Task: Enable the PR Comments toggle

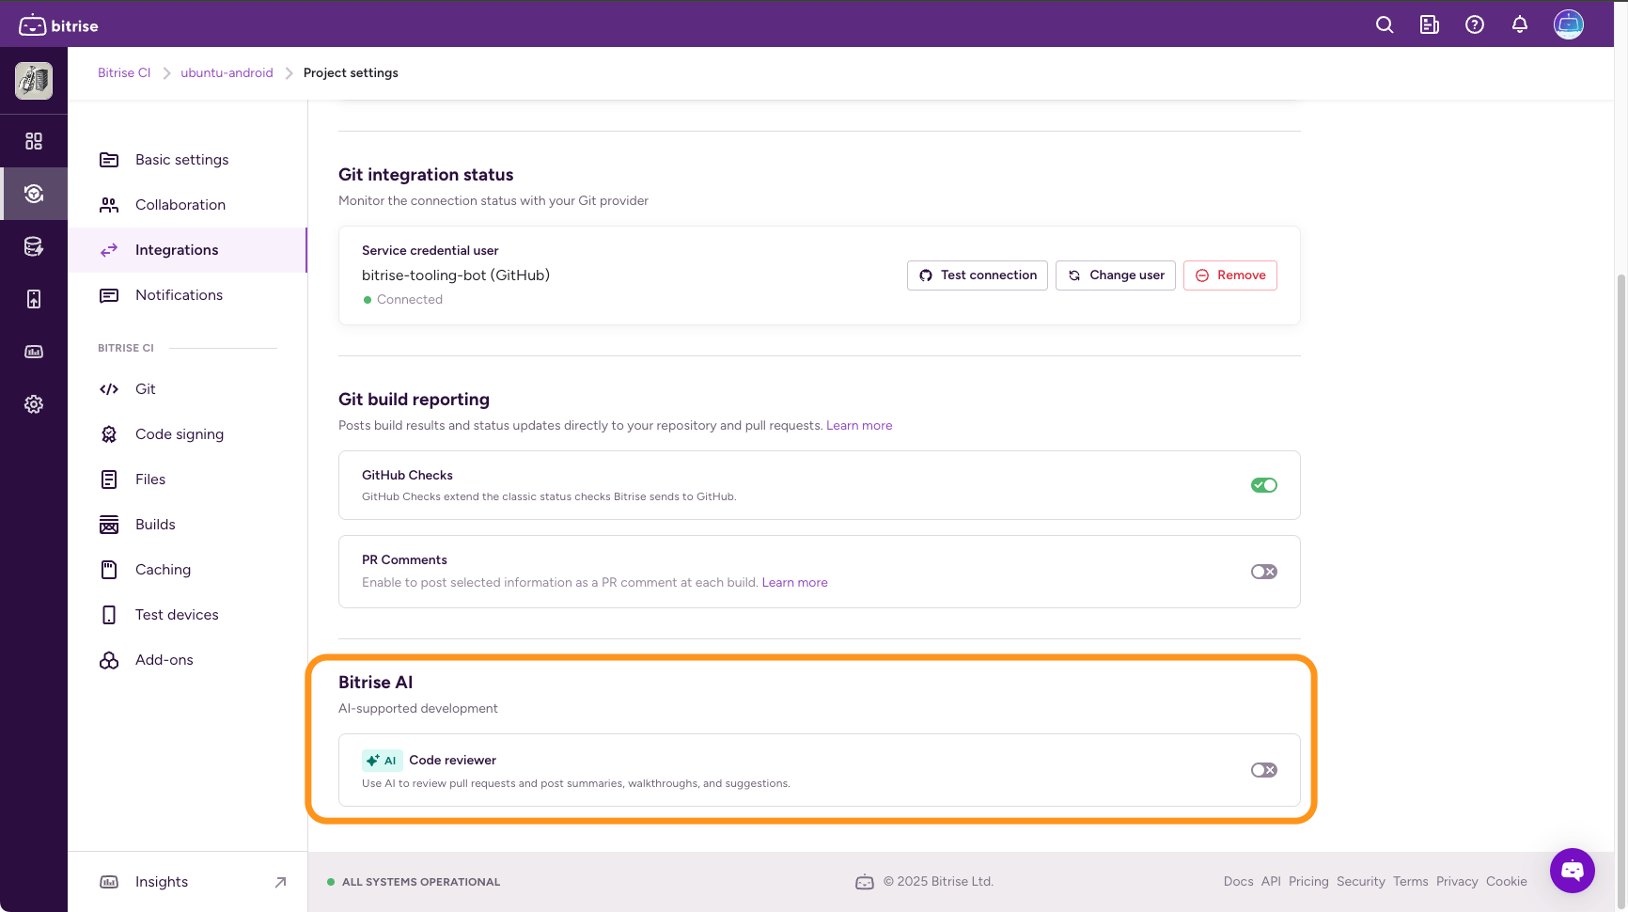Action: [x=1264, y=572]
